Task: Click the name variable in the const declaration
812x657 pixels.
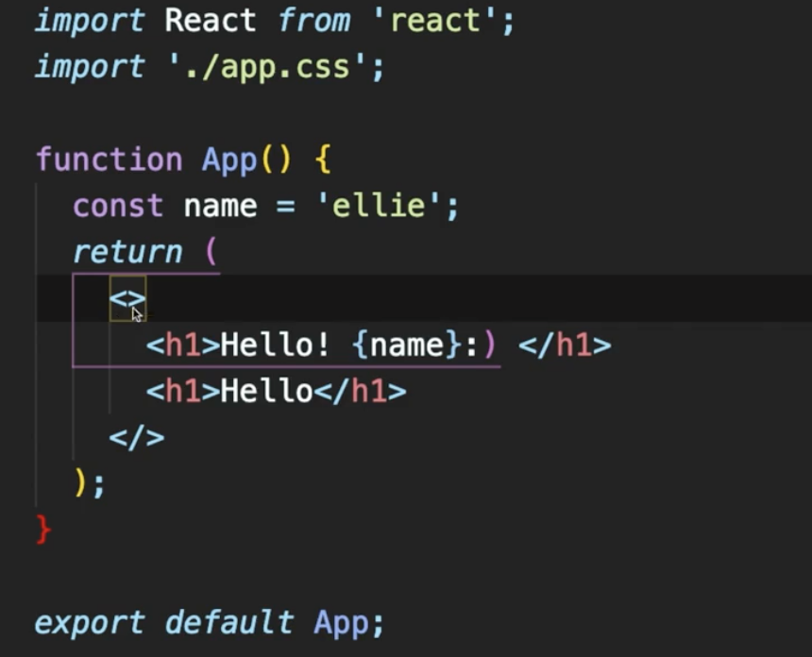Action: [221, 206]
